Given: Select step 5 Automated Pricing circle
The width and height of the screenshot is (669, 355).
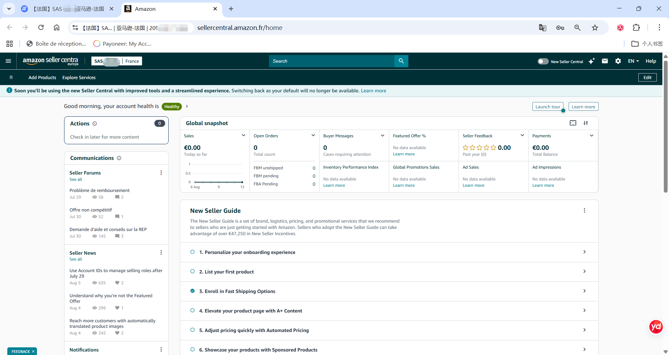Looking at the screenshot, I should [192, 330].
